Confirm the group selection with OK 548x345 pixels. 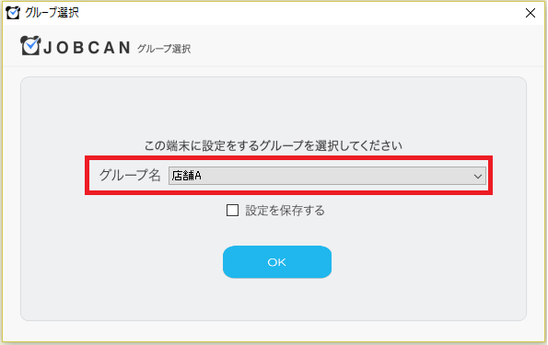tap(277, 262)
